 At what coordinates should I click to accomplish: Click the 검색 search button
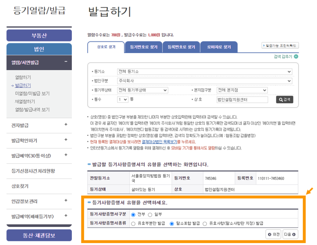click(x=285, y=99)
